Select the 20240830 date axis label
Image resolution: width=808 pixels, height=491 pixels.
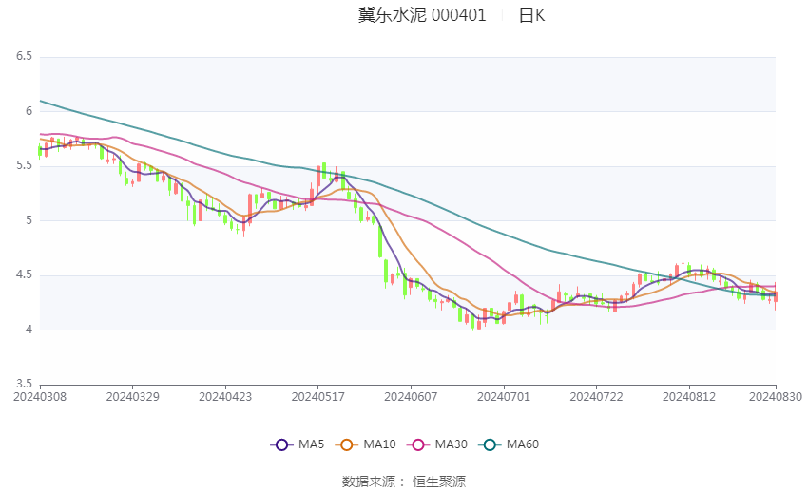pyautogui.click(x=776, y=397)
